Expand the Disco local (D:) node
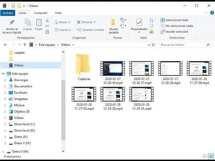Viewport: 215px width, 161px height. point(5,131)
